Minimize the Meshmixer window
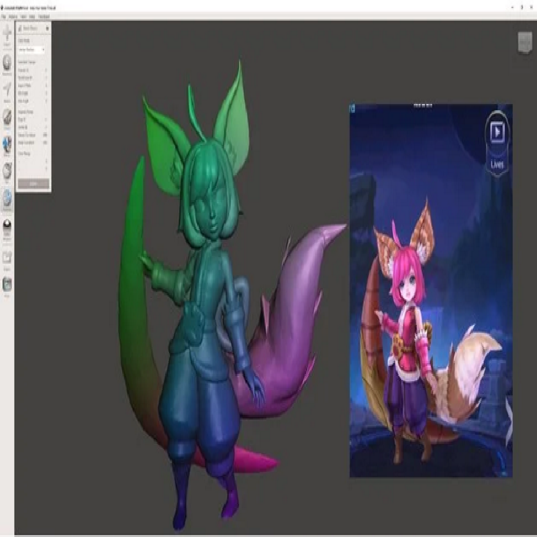Screen dimensions: 537x537 [x=512, y=7]
